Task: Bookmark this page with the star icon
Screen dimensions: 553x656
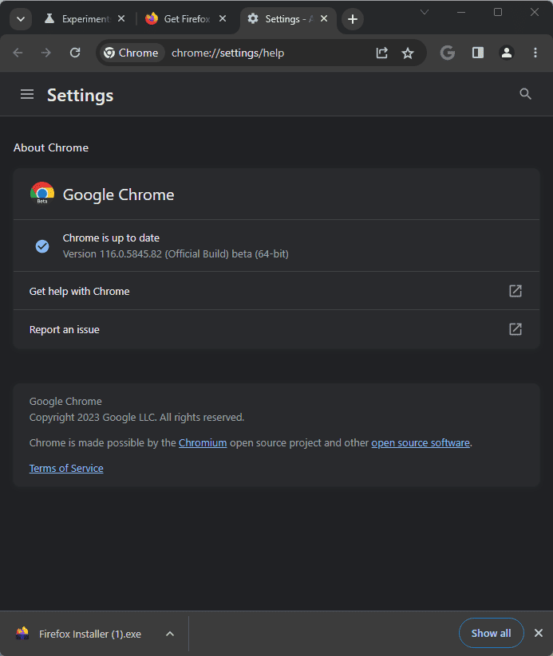Action: [x=408, y=53]
